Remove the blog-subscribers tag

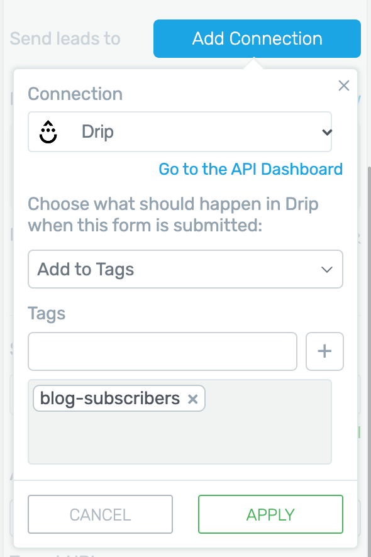192,399
